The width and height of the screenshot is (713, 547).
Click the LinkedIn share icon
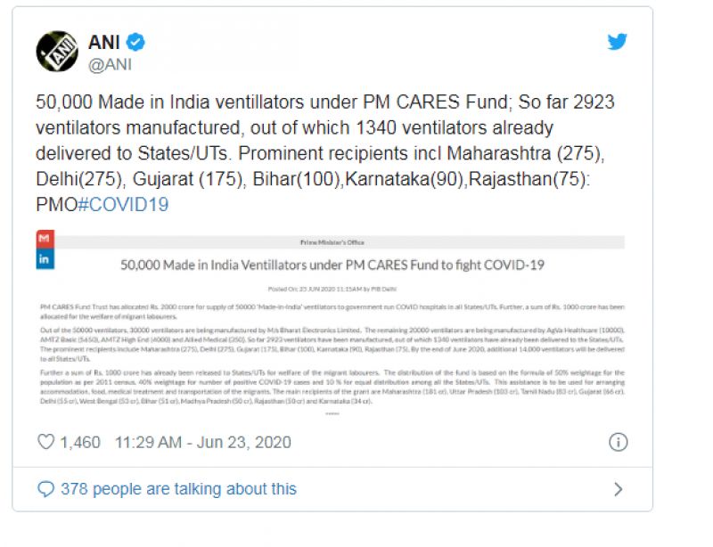[x=45, y=259]
